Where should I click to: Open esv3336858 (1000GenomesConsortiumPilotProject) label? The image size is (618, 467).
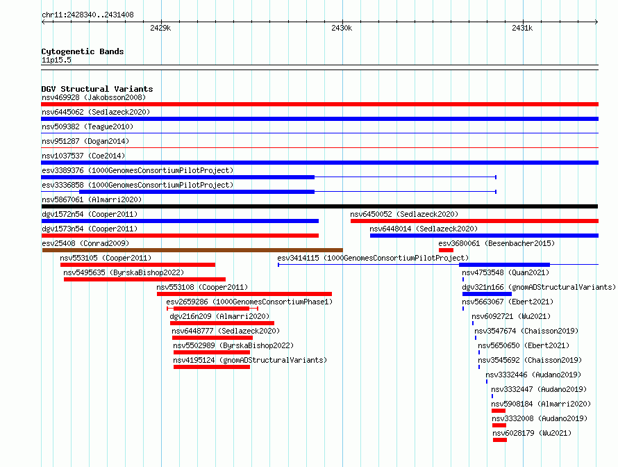137,185
